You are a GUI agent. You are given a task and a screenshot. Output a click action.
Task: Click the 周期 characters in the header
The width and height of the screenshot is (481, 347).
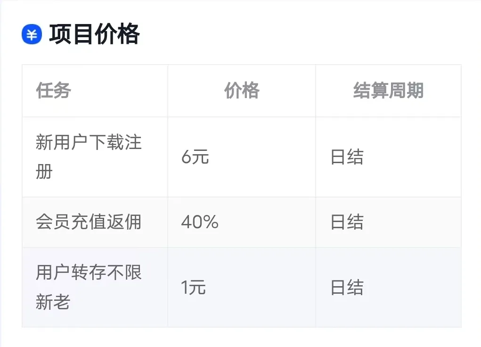click(406, 91)
